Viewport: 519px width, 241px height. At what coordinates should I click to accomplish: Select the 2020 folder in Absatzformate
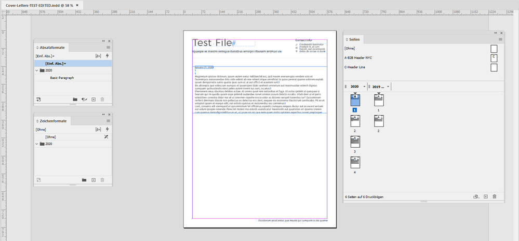pos(73,70)
